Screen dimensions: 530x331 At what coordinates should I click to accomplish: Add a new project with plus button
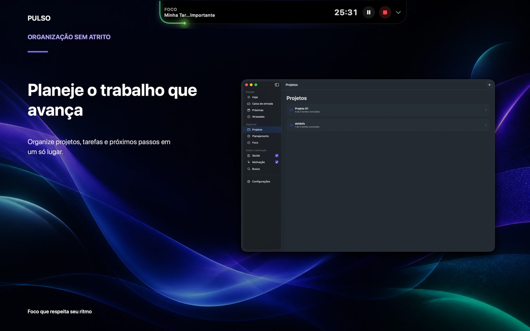coord(489,85)
